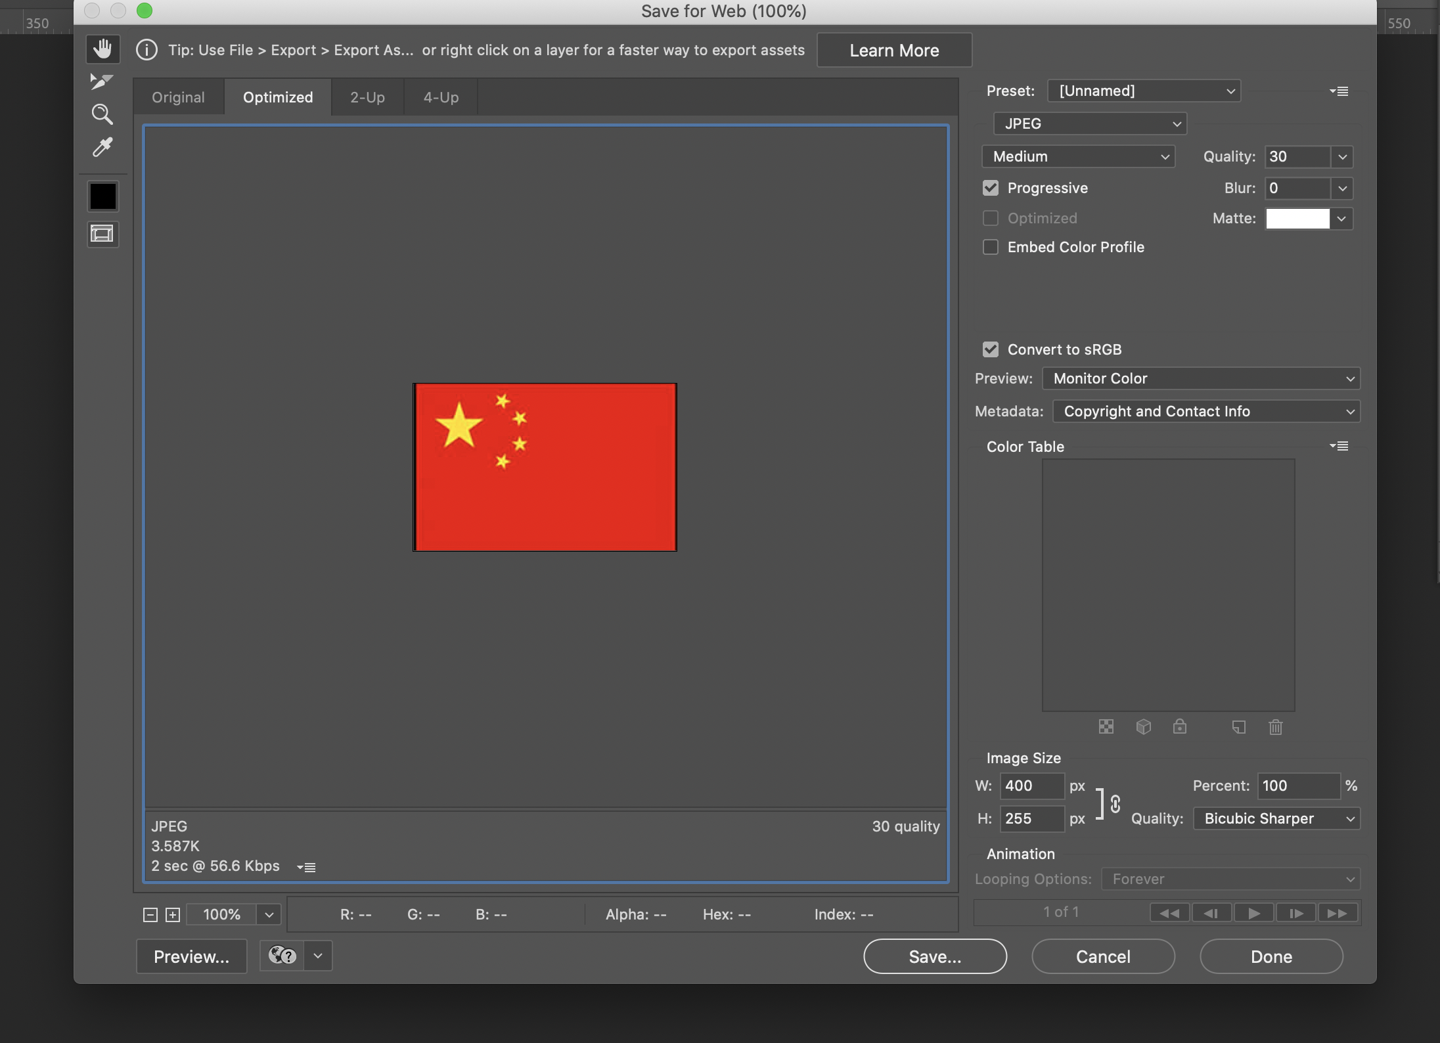Click the flag image preview
This screenshot has height=1043, width=1440.
pos(545,467)
